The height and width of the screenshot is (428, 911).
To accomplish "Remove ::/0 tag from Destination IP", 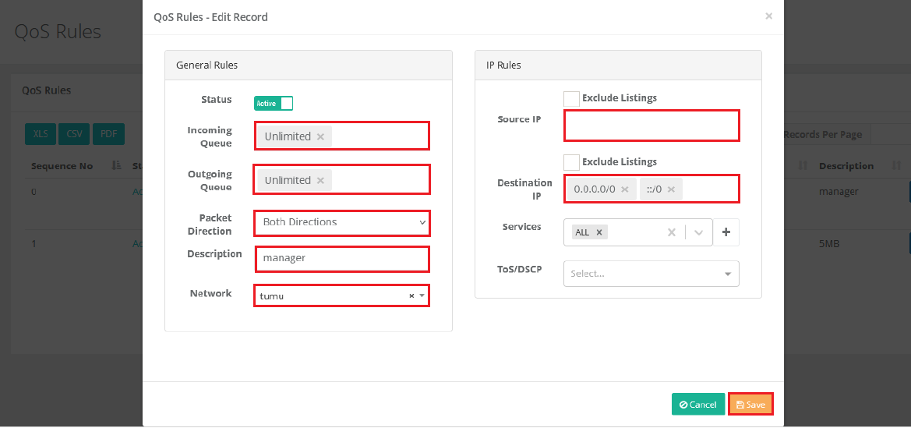I will coord(671,189).
